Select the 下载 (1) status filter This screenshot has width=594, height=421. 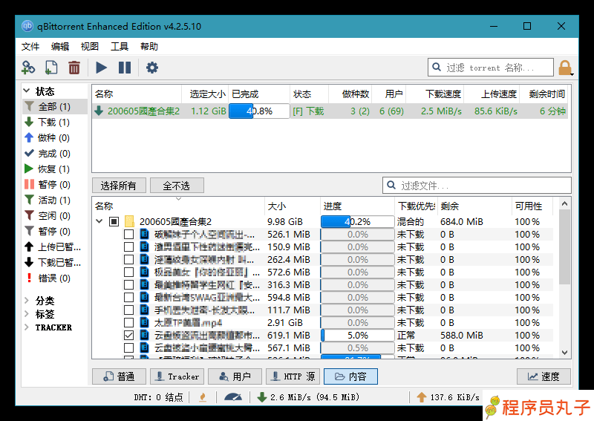(x=54, y=122)
